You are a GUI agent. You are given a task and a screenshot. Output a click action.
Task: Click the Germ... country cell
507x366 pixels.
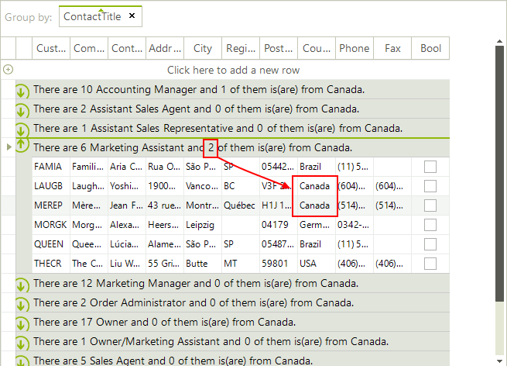[317, 225]
